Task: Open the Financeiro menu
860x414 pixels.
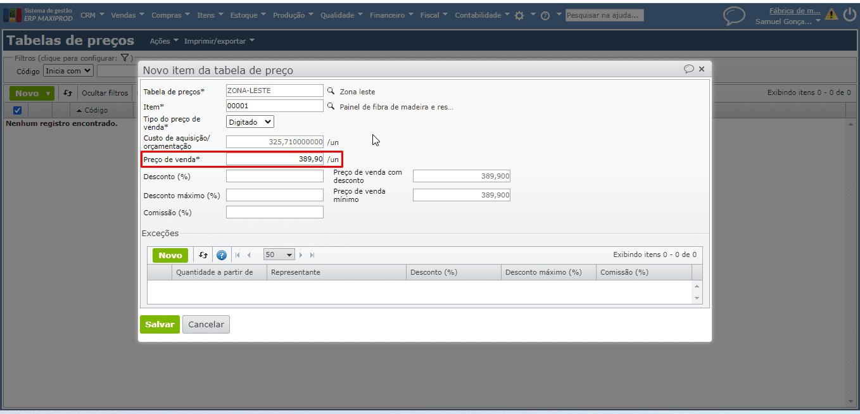Action: (x=391, y=15)
